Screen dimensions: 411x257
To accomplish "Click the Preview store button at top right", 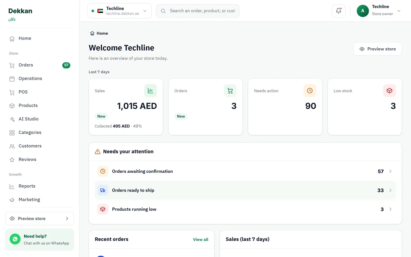I will 377,49.
